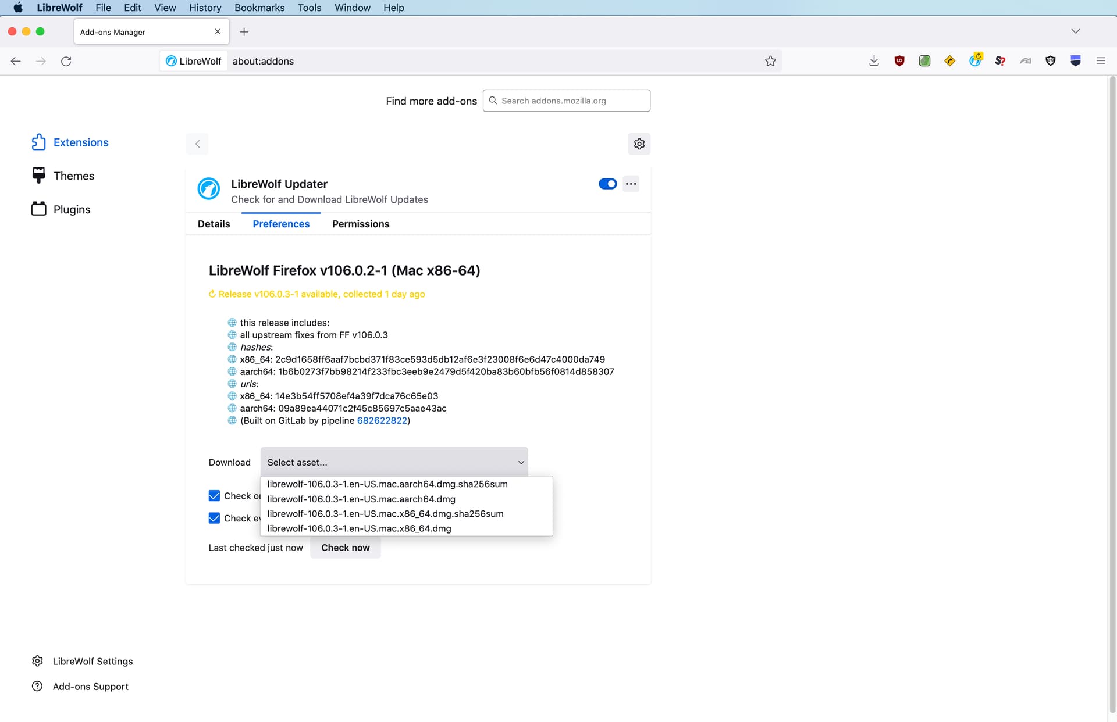Click the LibreWolf Settings gear icon

coord(37,661)
